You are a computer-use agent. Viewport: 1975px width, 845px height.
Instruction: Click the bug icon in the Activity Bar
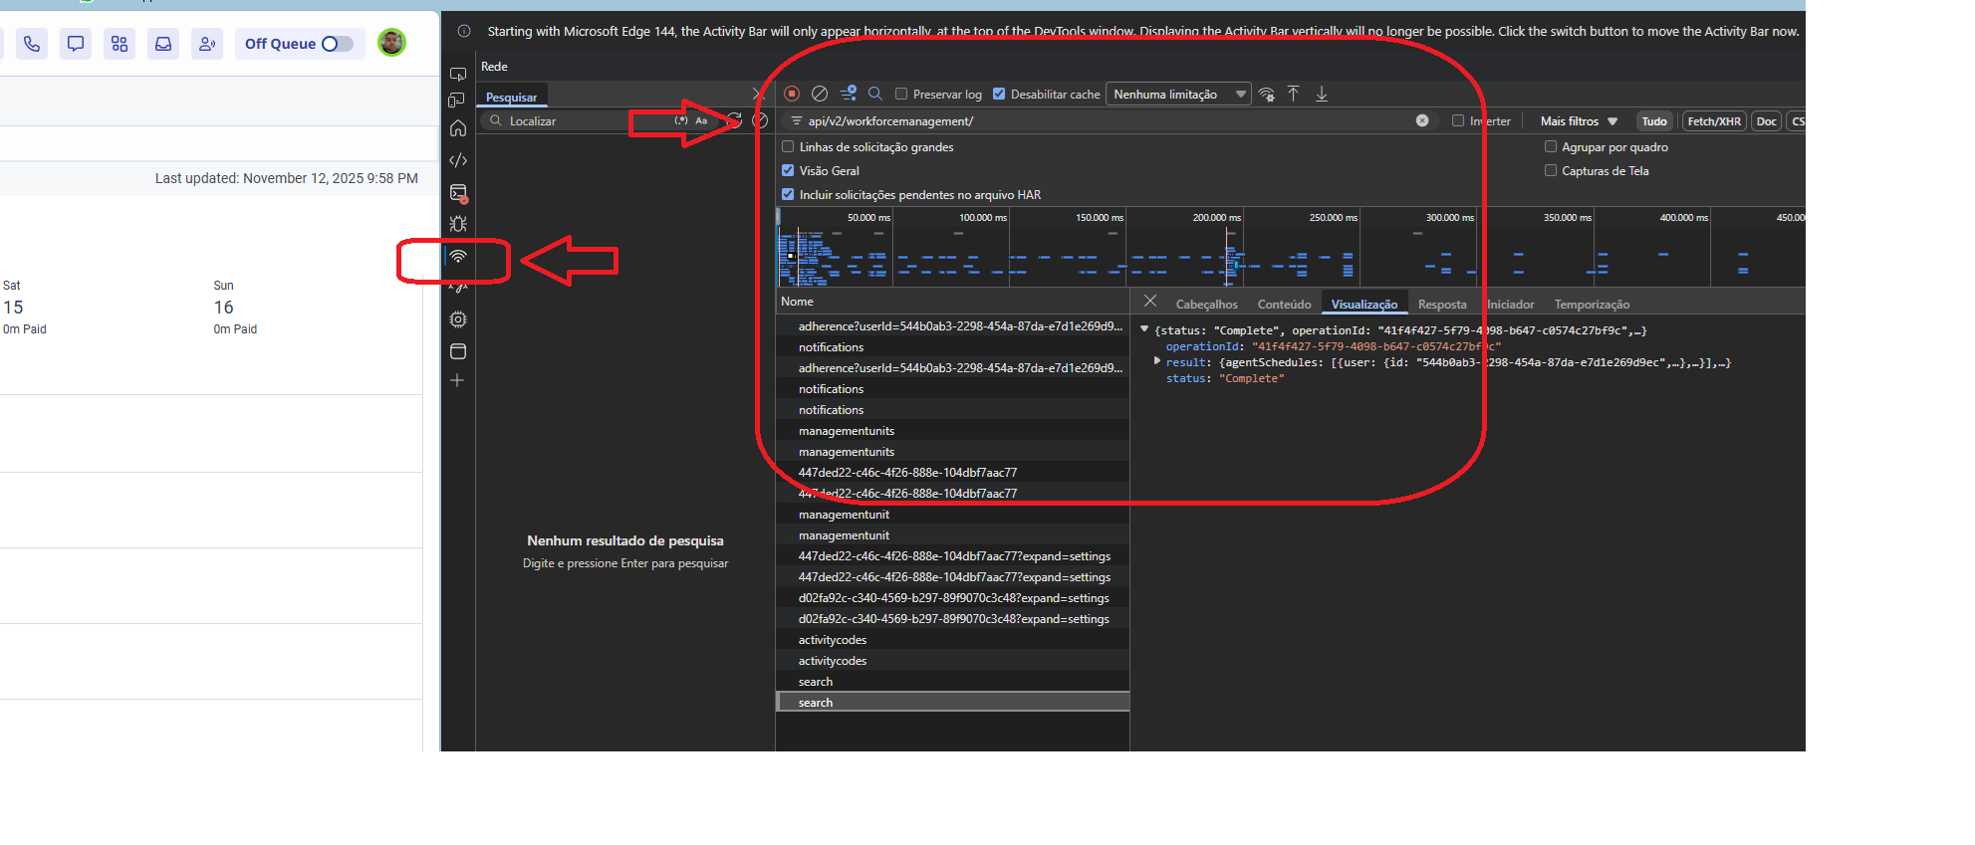tap(458, 224)
